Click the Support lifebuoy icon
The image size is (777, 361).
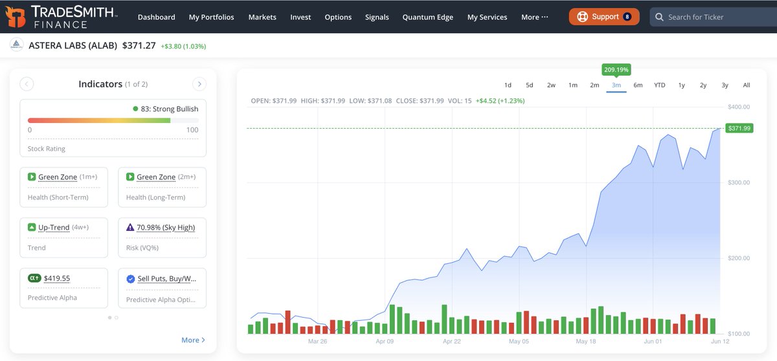pyautogui.click(x=583, y=17)
